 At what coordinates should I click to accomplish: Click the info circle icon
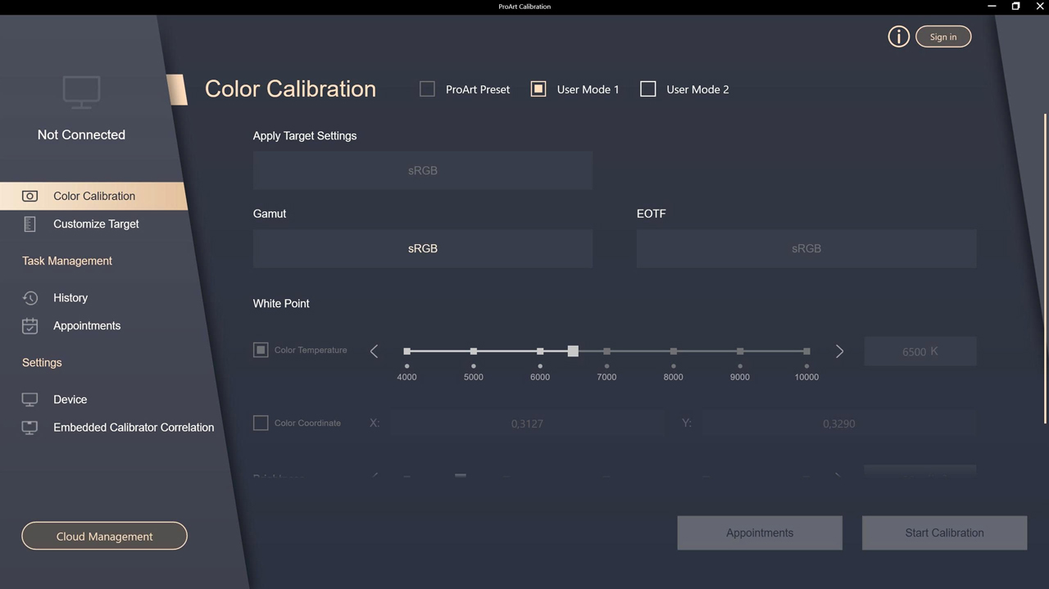898,37
